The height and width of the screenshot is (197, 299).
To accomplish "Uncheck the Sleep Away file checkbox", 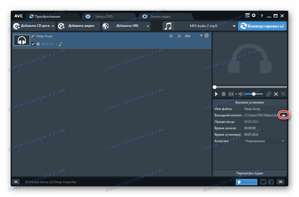I will 33,44.
